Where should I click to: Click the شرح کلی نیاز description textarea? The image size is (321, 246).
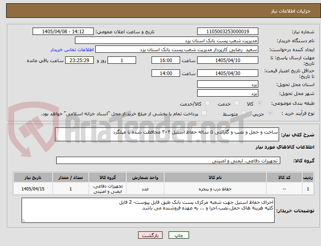click(x=167, y=134)
